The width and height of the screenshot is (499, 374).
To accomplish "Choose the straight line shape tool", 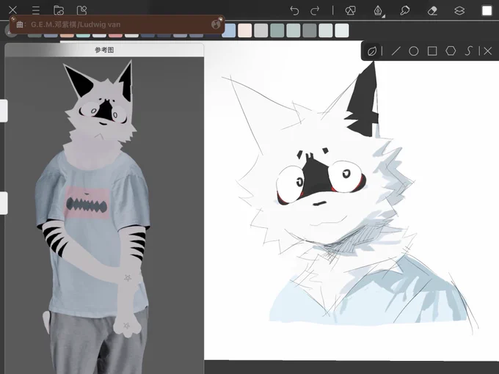I will 396,51.
